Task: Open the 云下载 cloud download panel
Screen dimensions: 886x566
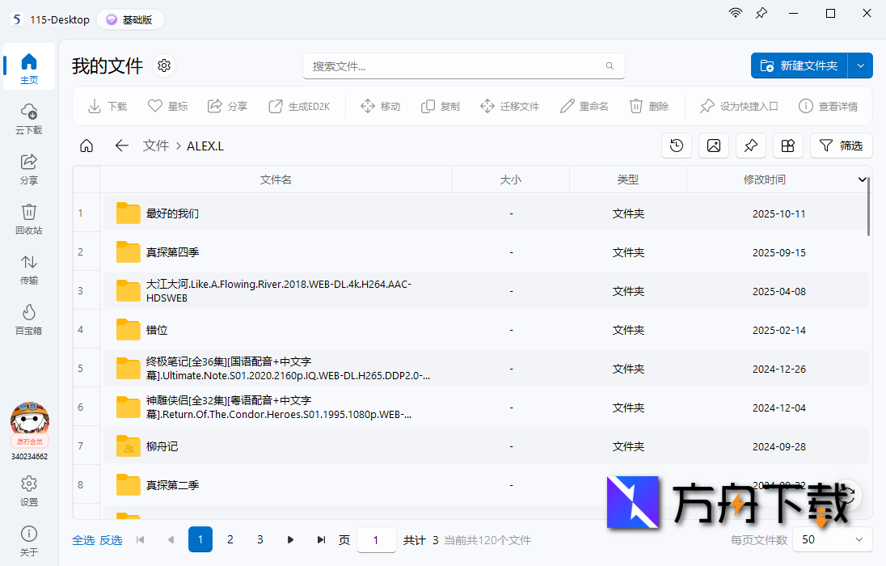Action: (28, 121)
